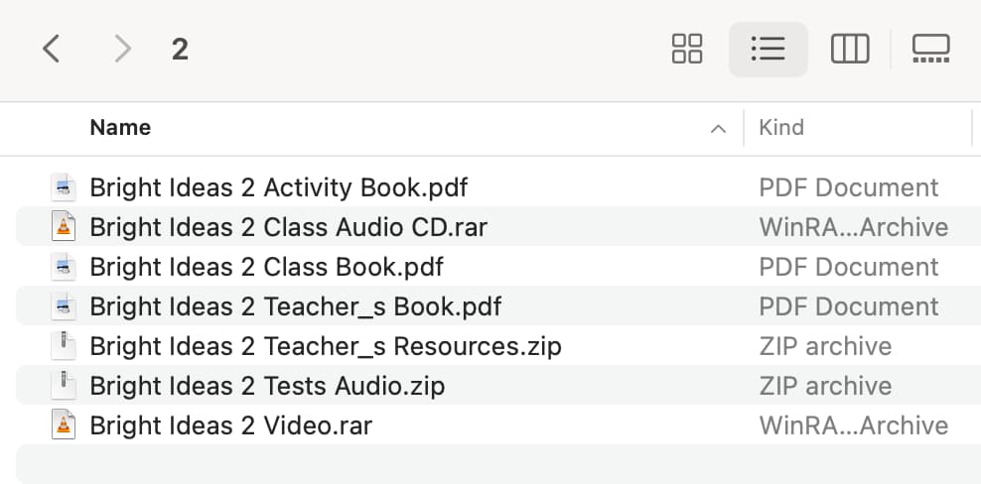Click the folder title "2"
The width and height of the screenshot is (981, 484).
(180, 50)
